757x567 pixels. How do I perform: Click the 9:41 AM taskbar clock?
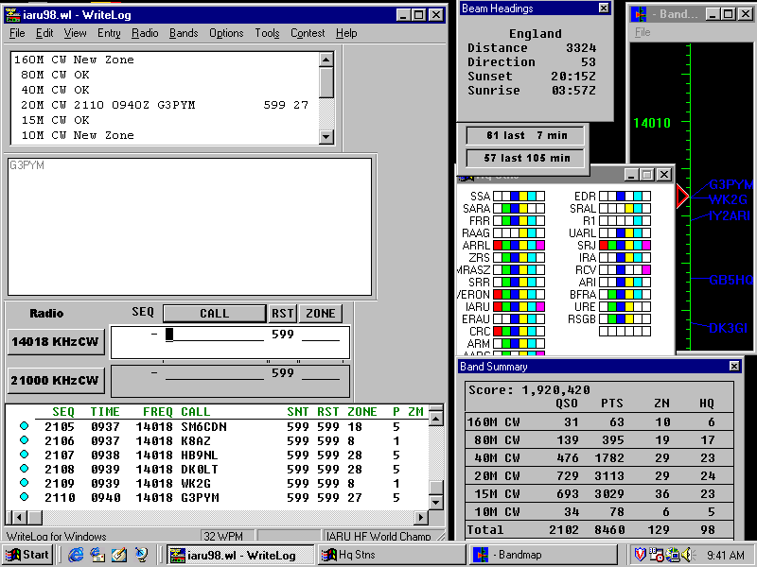[726, 555]
